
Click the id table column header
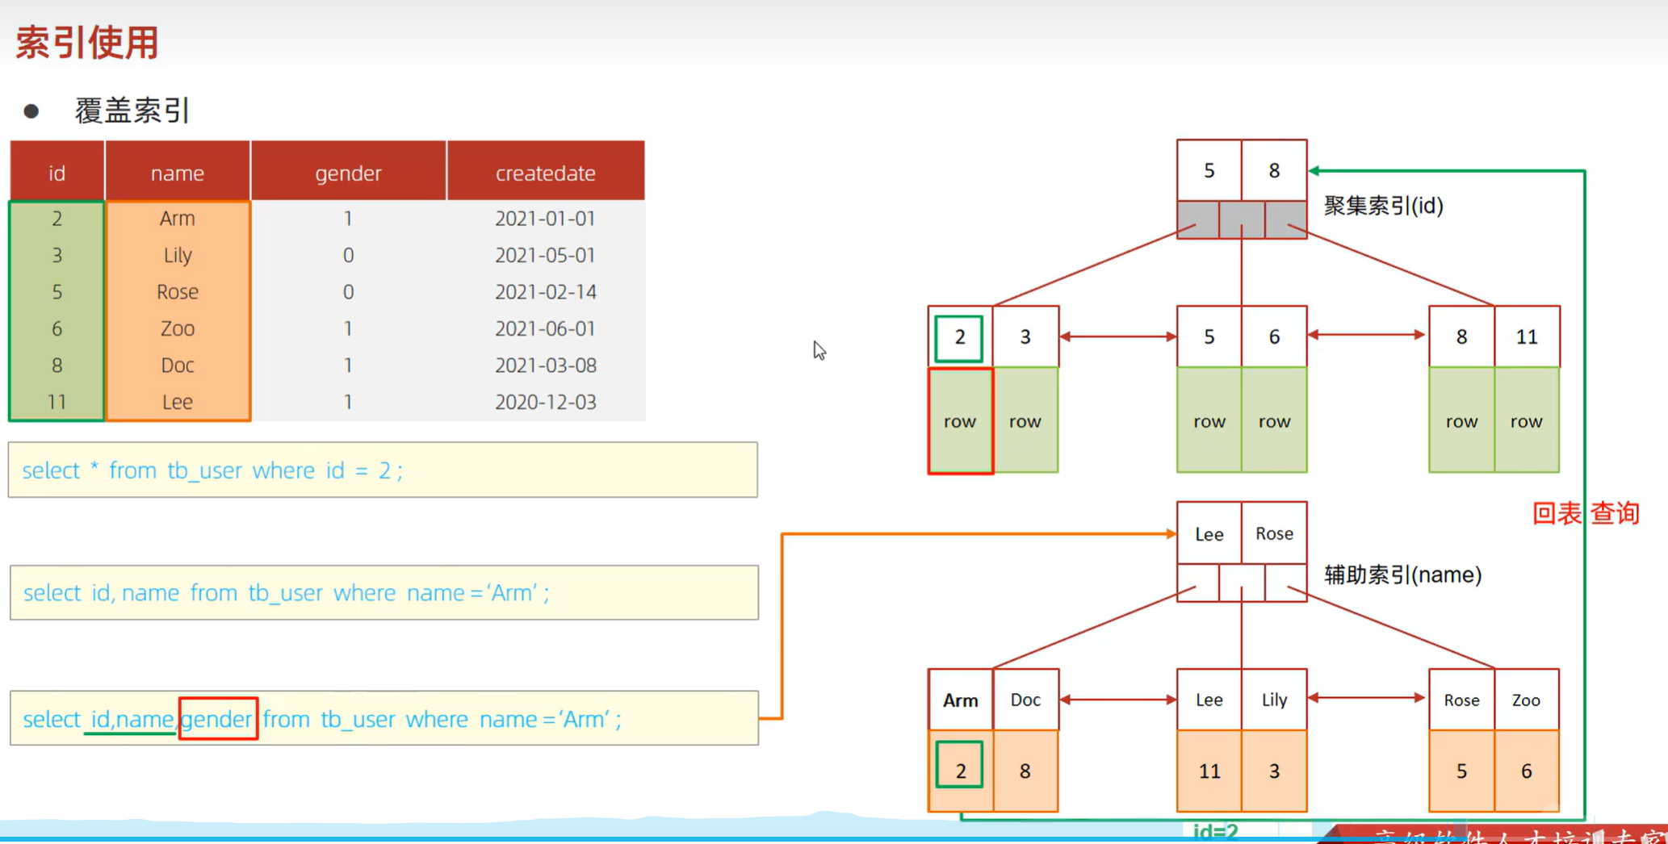(57, 173)
